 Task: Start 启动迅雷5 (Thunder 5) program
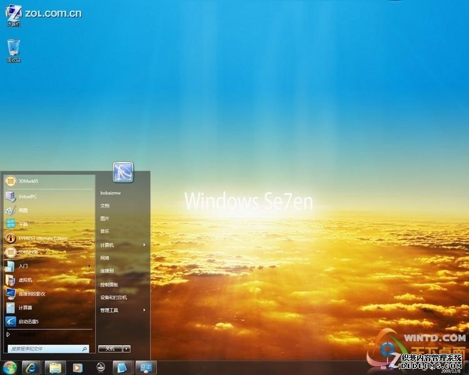(x=28, y=321)
